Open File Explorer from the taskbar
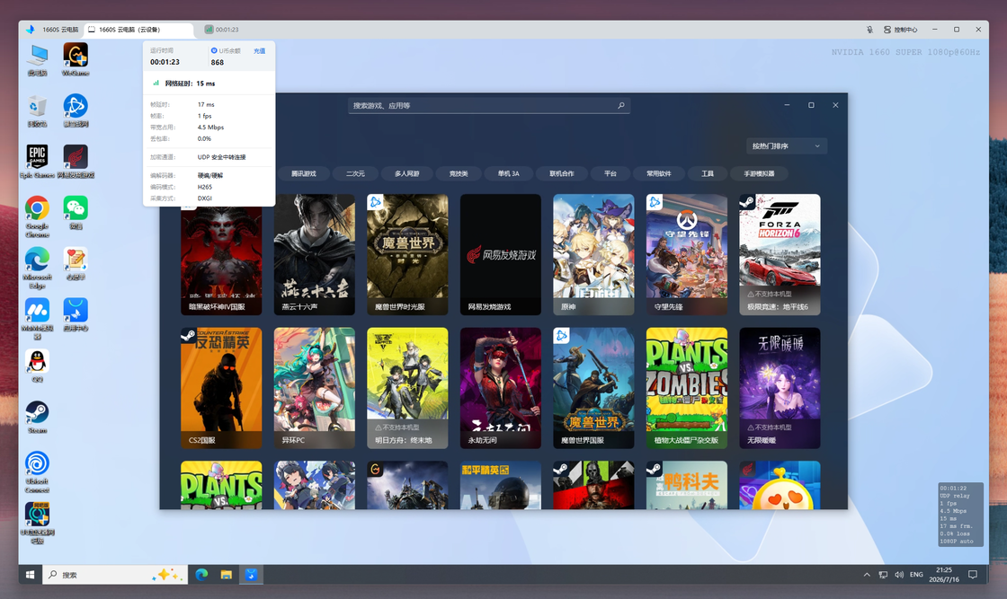This screenshot has height=599, width=1007. (226, 575)
